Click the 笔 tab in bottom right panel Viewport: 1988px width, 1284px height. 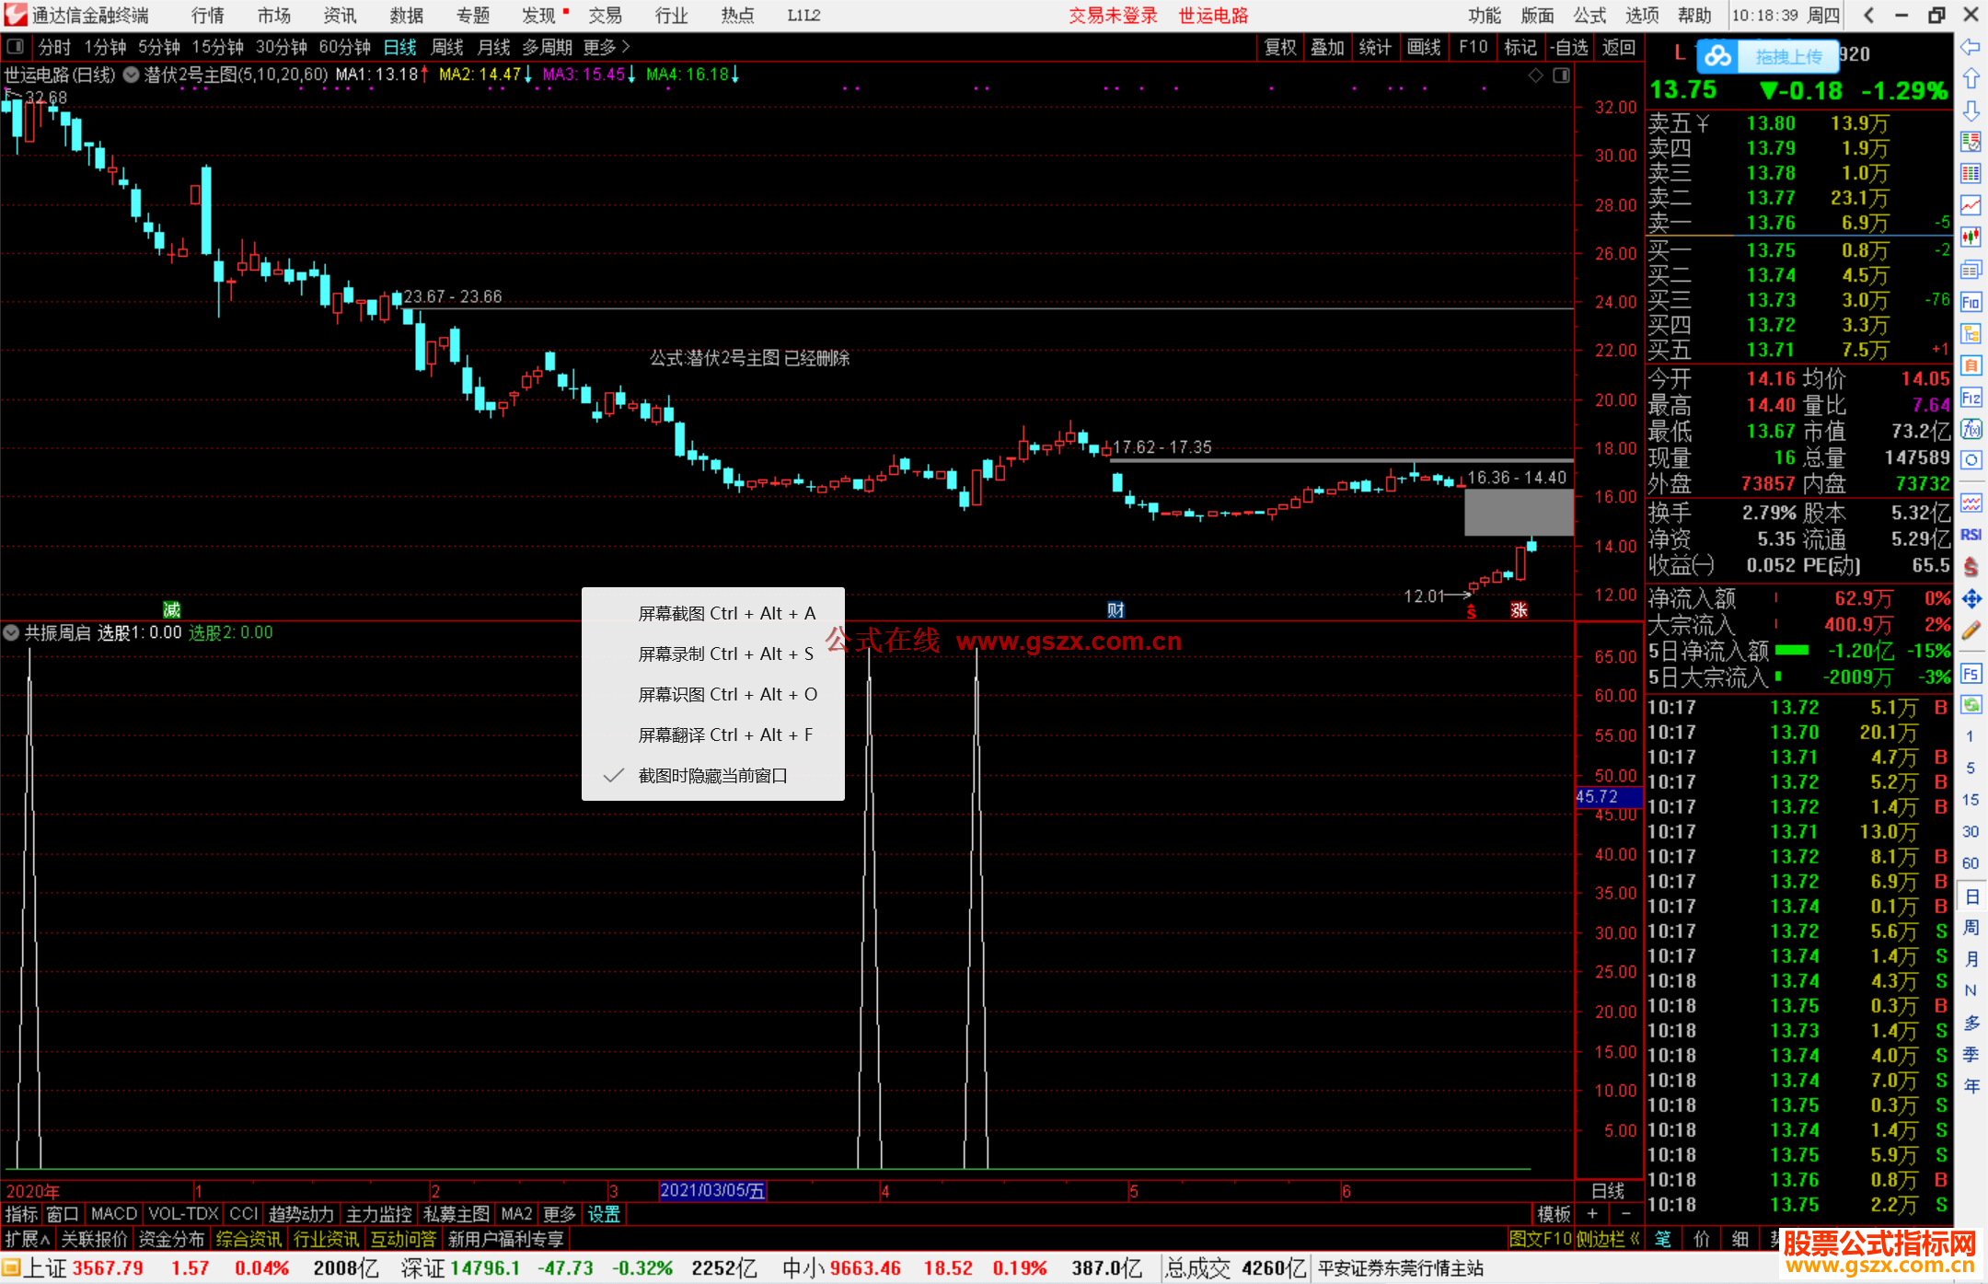click(x=1663, y=1239)
